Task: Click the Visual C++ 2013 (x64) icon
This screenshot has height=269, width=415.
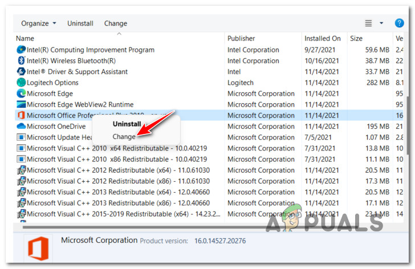Action: click(x=21, y=192)
